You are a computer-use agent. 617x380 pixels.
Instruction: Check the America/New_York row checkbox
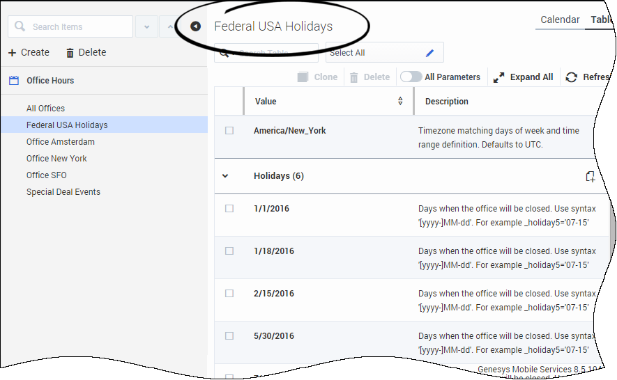pos(229,131)
